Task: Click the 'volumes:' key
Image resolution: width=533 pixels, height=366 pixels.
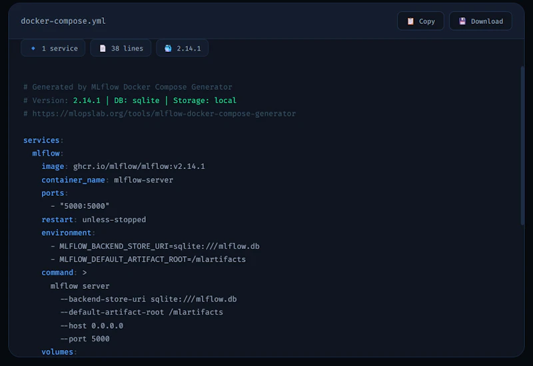Action: point(59,352)
